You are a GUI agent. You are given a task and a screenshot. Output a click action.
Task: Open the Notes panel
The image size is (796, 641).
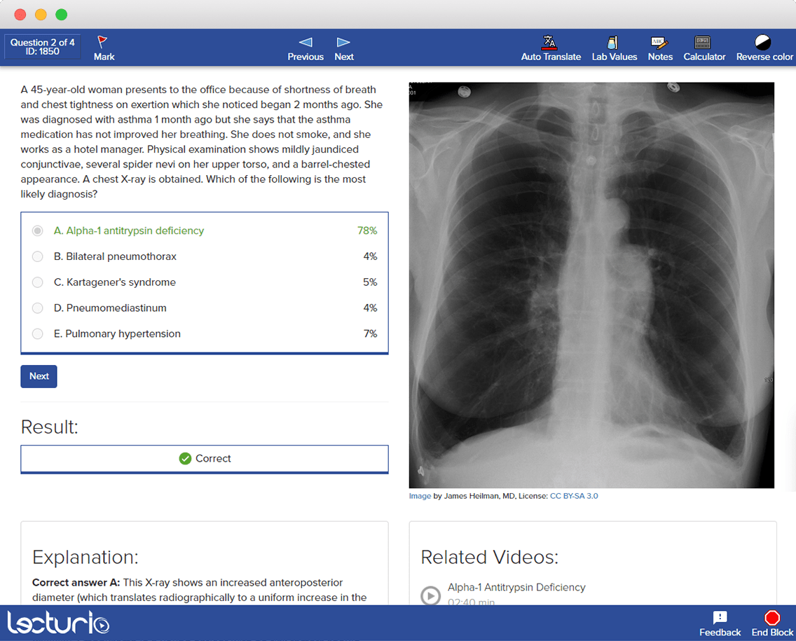tap(659, 48)
